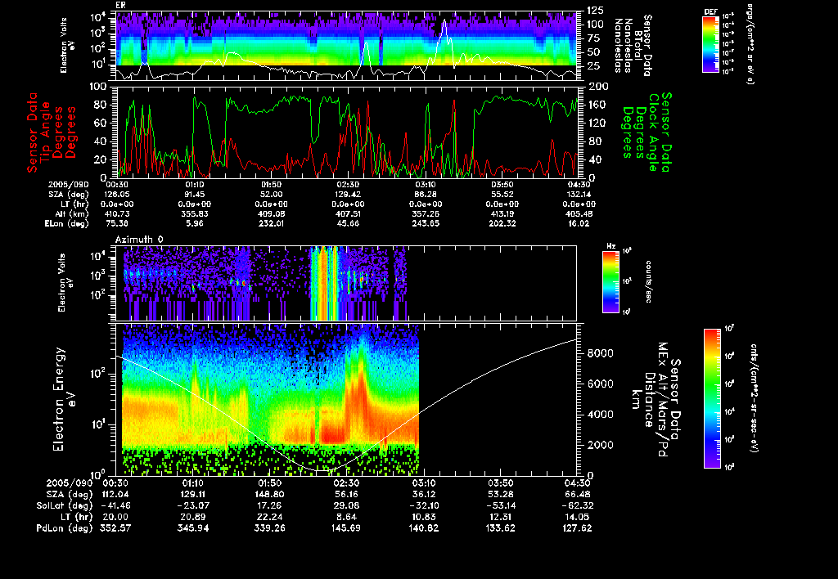Viewport: 838px width, 579px height.
Task: Click the local time value 8.64
Action: pyautogui.click(x=346, y=517)
